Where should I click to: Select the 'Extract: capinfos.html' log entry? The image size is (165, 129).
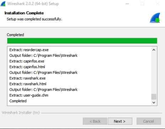[x=27, y=67]
